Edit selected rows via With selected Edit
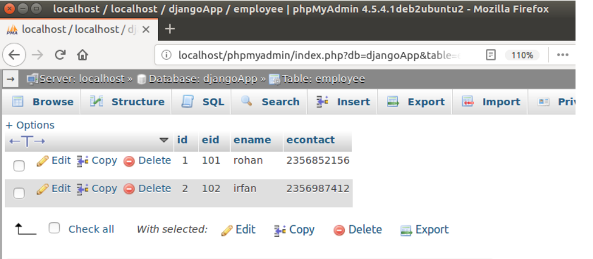Image resolution: width=593 pixels, height=259 pixels. pos(238,230)
